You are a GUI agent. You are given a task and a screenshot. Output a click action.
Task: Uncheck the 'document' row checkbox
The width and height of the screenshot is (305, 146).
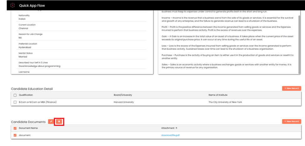[15, 135]
